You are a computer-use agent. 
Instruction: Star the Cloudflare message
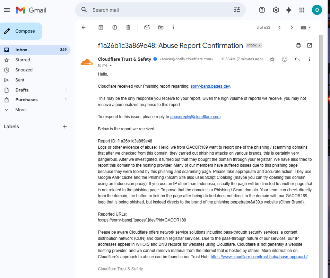[272, 59]
